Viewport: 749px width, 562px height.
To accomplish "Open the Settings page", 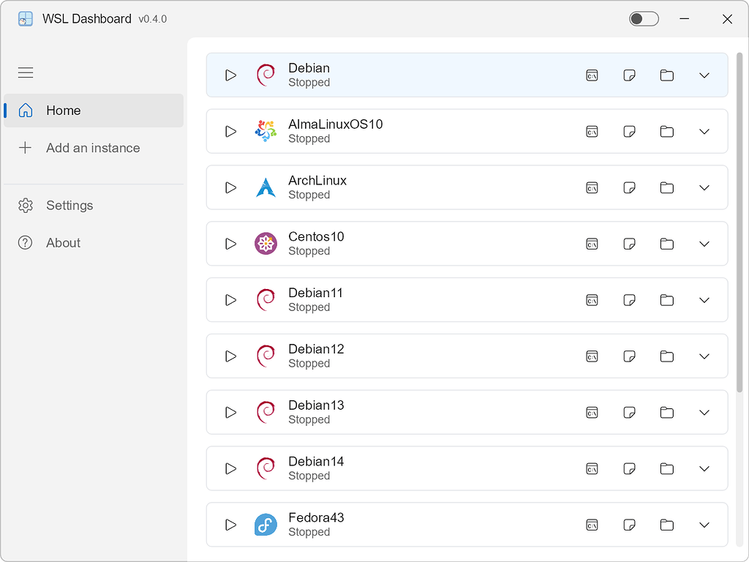I will click(94, 205).
